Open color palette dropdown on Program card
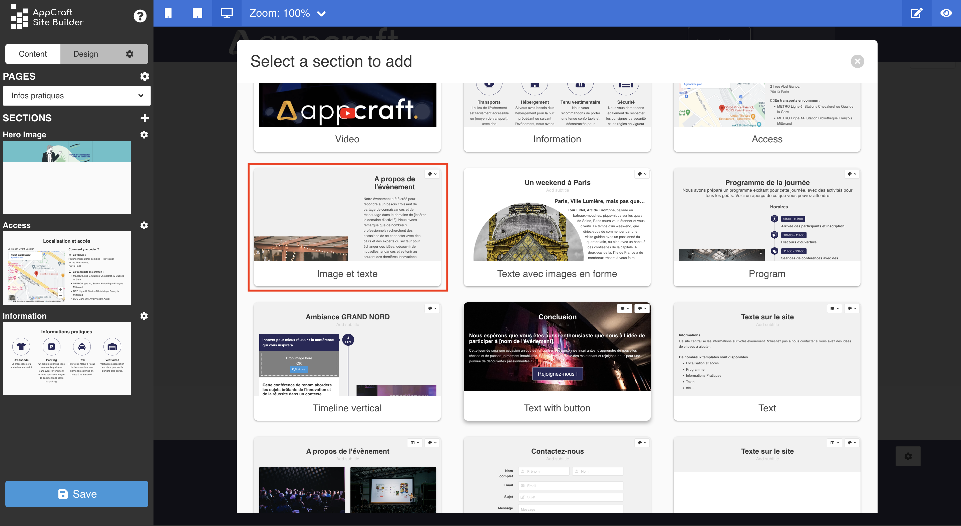 [852, 174]
